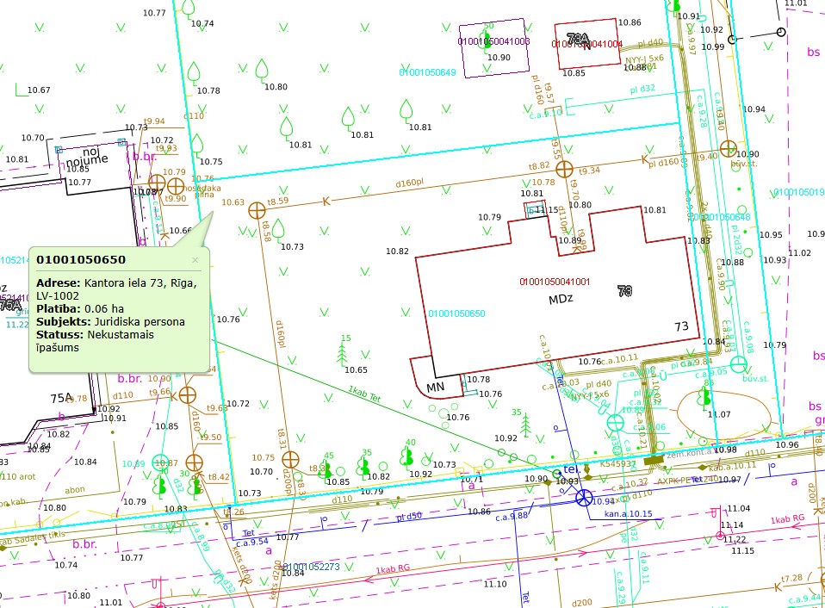The width and height of the screenshot is (825, 608).
Task: Click cyan parcel label 01001050650 on map
Action: [456, 313]
